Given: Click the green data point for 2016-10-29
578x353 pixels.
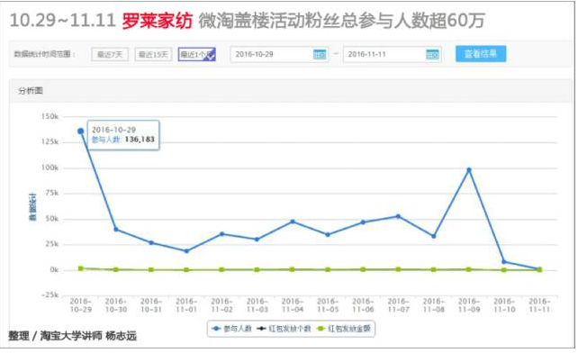Looking at the screenshot, I should click(x=81, y=268).
